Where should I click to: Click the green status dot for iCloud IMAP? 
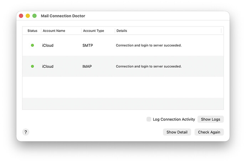point(32,66)
